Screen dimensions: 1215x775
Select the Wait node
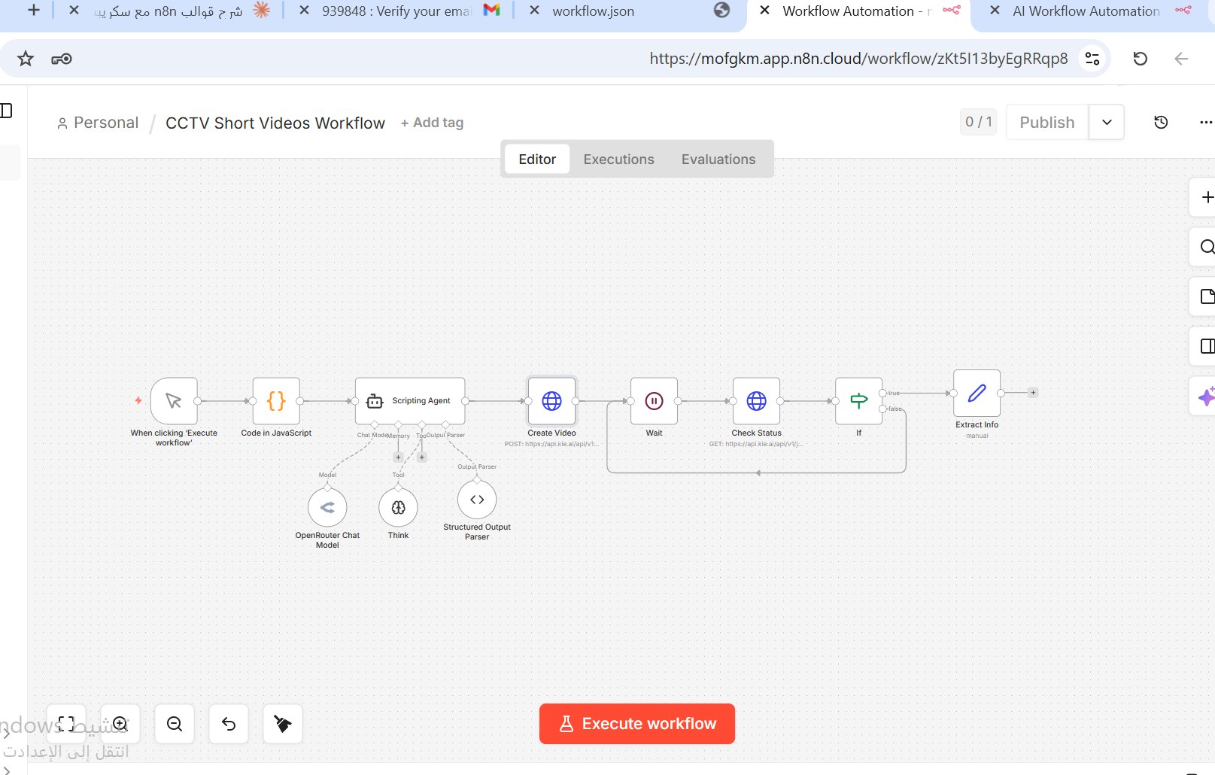tap(654, 401)
